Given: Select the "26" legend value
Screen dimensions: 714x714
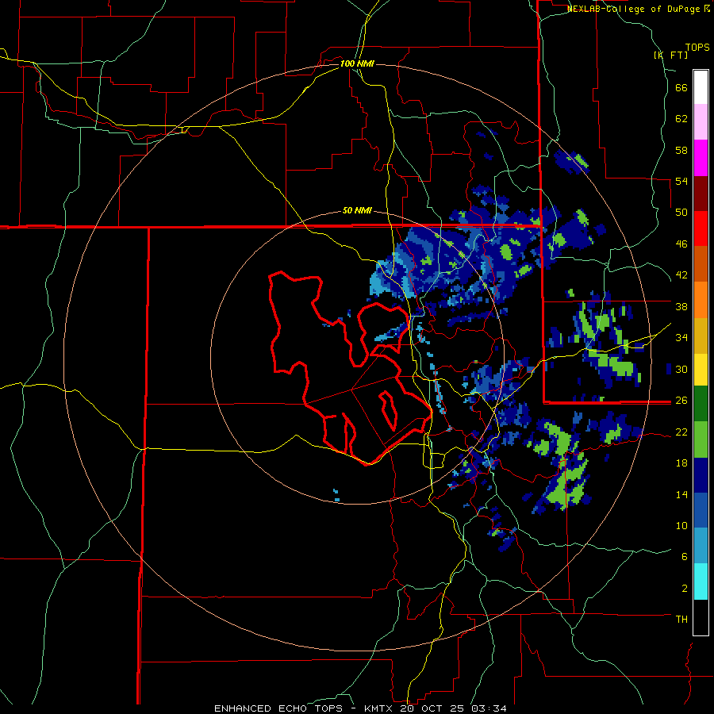Looking at the screenshot, I should 681,401.
